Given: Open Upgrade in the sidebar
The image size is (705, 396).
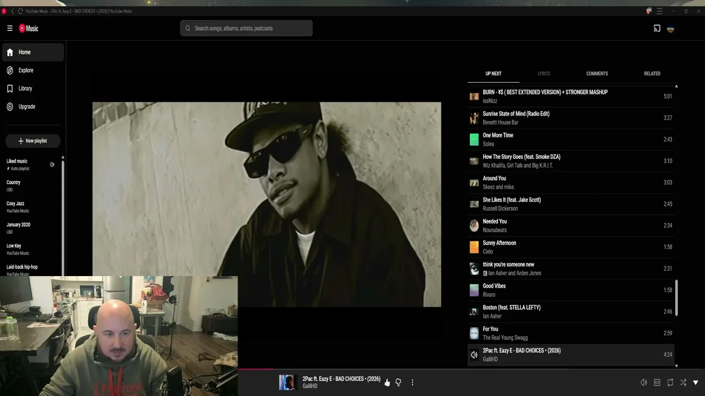Looking at the screenshot, I should pyautogui.click(x=32, y=107).
